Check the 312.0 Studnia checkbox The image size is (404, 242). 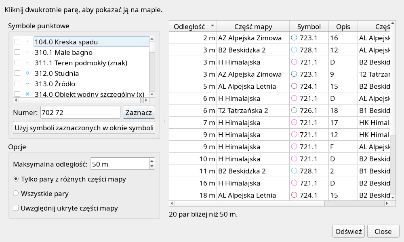pyautogui.click(x=17, y=73)
